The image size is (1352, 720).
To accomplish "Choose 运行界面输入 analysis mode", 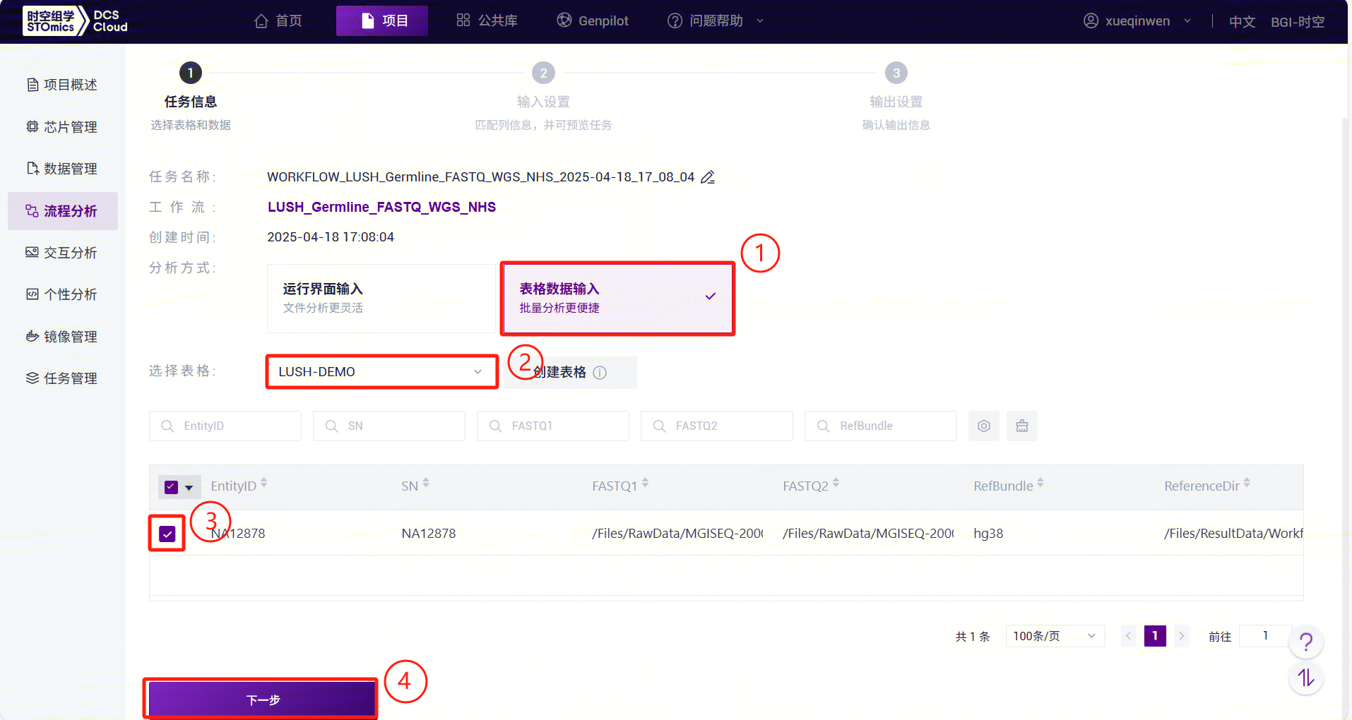I will tap(381, 298).
